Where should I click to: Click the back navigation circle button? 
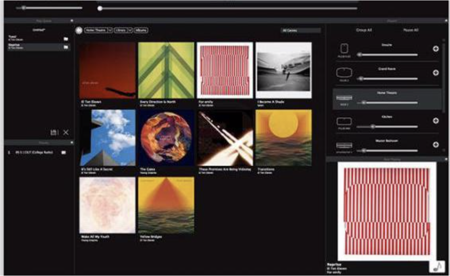[x=79, y=30]
